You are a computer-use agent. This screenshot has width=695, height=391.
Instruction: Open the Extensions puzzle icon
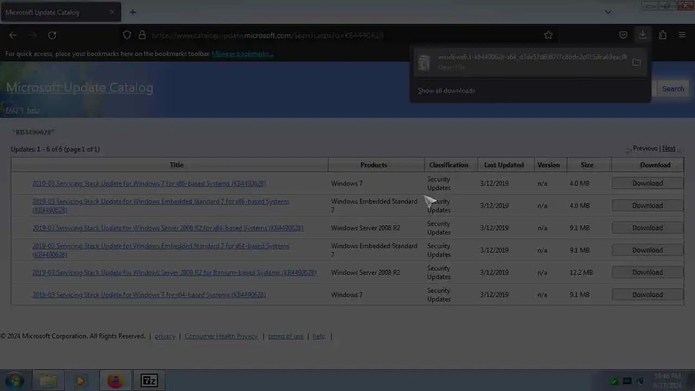click(662, 35)
